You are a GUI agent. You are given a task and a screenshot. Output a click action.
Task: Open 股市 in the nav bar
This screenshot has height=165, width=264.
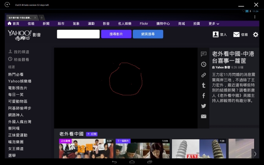[61, 23]
